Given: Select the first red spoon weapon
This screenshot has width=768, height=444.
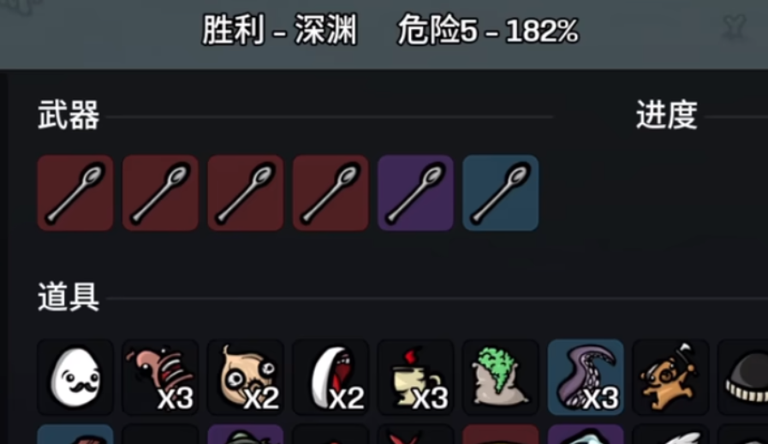Looking at the screenshot, I should click(x=75, y=192).
